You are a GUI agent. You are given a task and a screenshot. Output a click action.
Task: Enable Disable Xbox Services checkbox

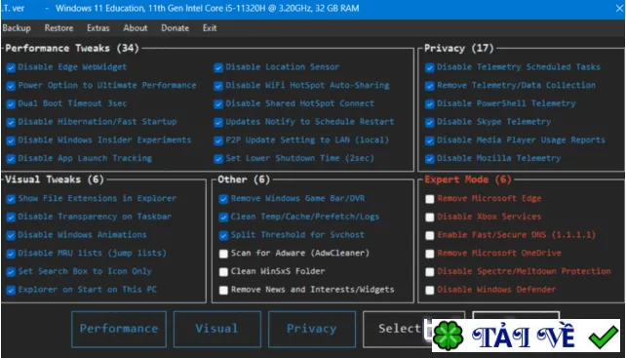[x=430, y=218]
